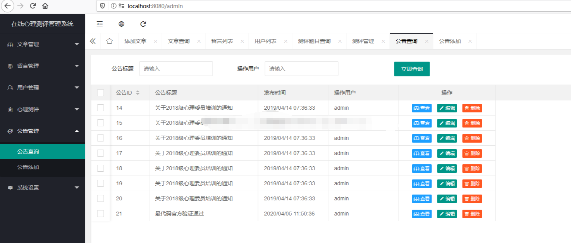
Task: Close the 添加文章 tab
Action: pos(155,41)
